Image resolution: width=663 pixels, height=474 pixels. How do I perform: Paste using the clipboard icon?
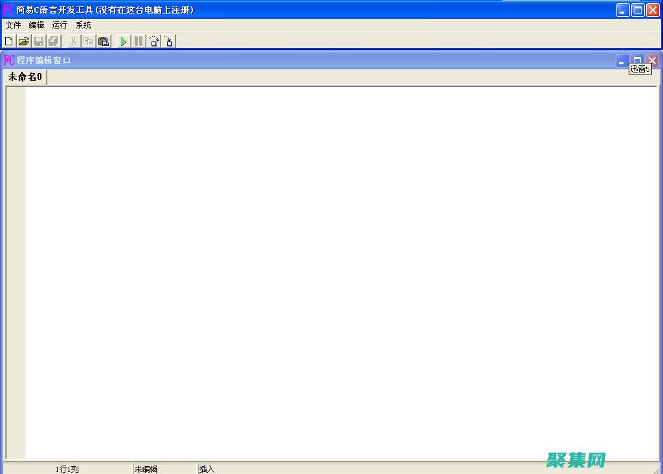point(104,41)
